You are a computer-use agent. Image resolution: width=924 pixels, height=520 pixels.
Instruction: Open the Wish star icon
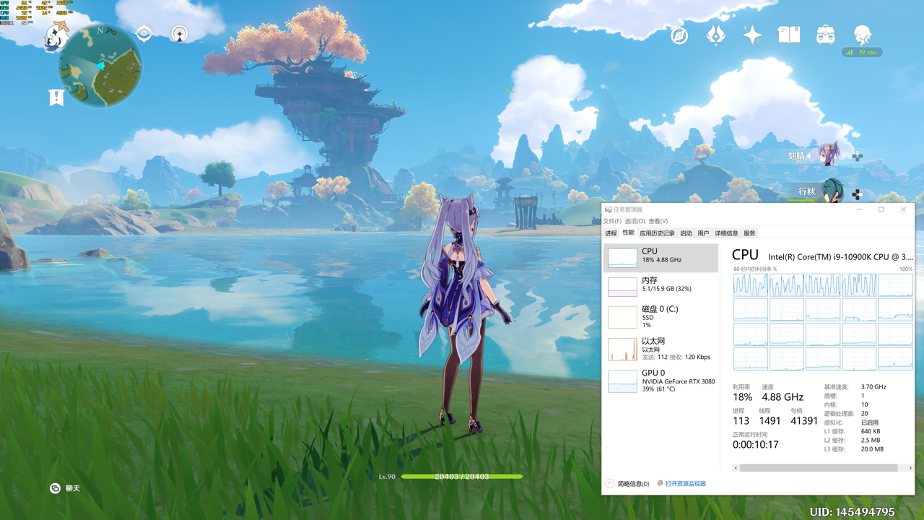click(x=752, y=35)
